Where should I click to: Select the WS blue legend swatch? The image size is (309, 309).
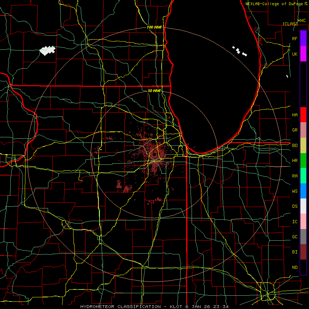pos(303,191)
